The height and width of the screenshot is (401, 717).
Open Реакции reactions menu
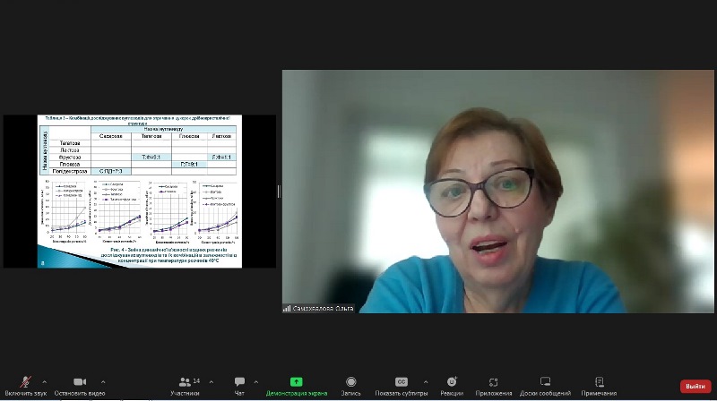[452, 383]
